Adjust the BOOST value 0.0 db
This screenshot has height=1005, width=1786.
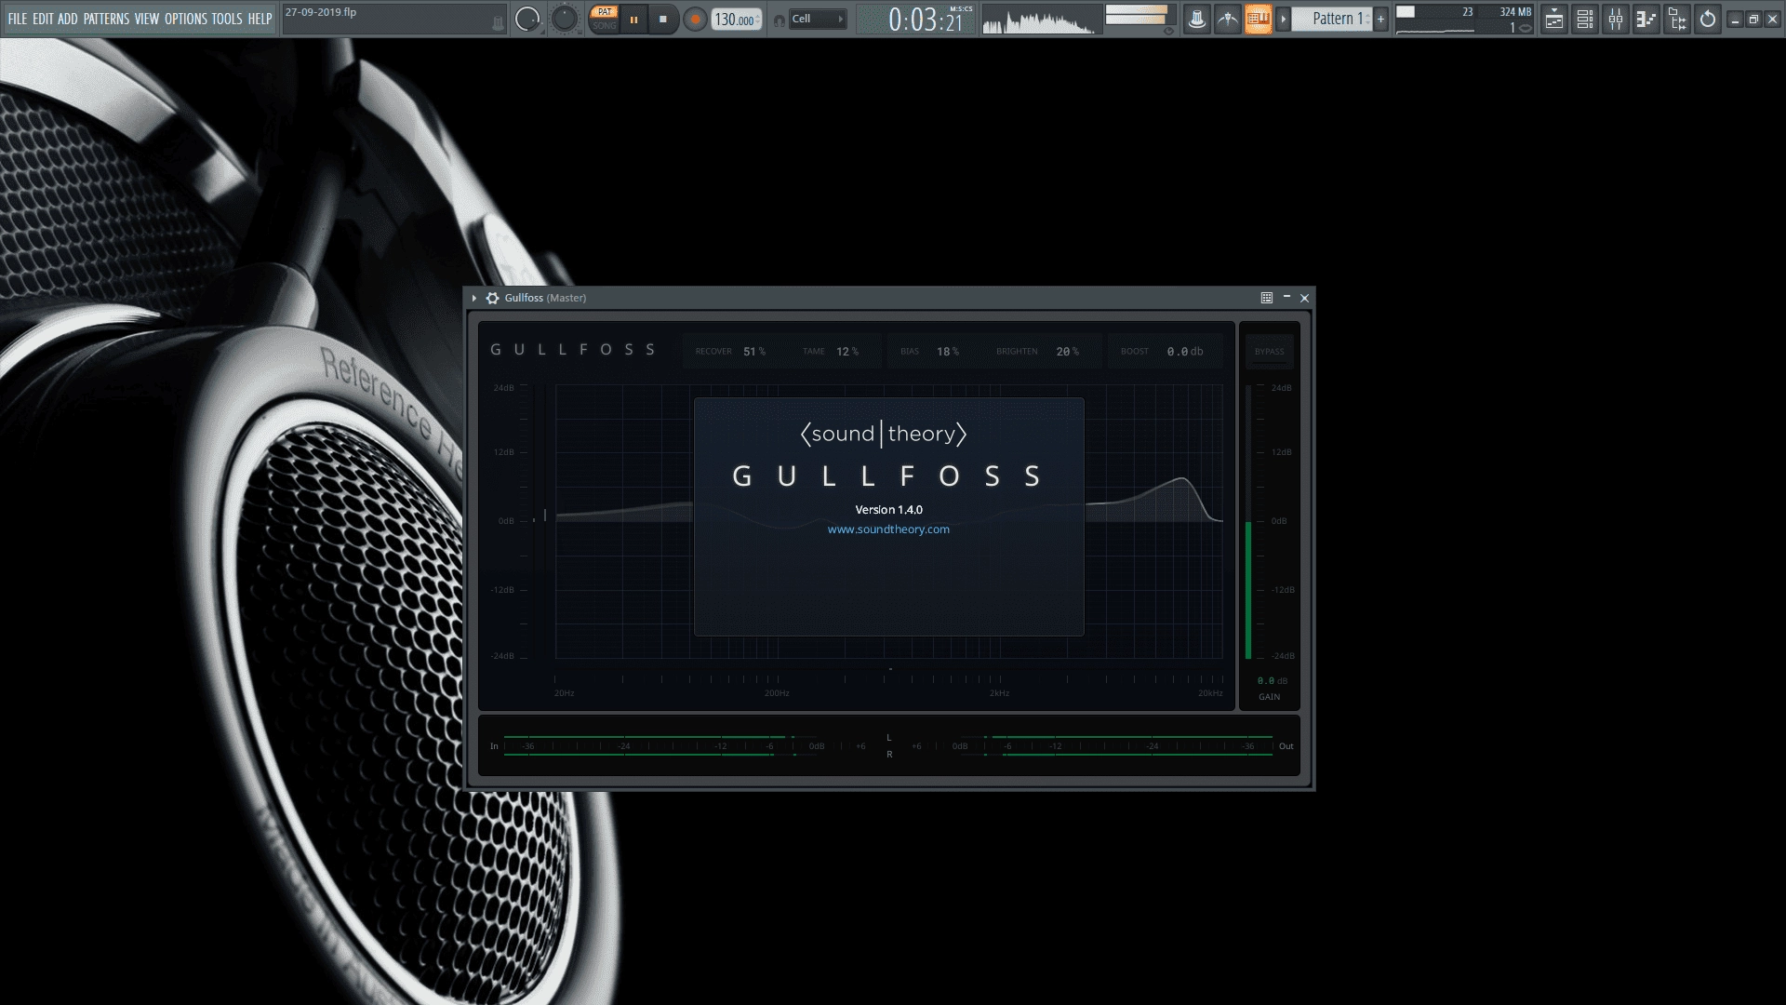[1185, 352]
